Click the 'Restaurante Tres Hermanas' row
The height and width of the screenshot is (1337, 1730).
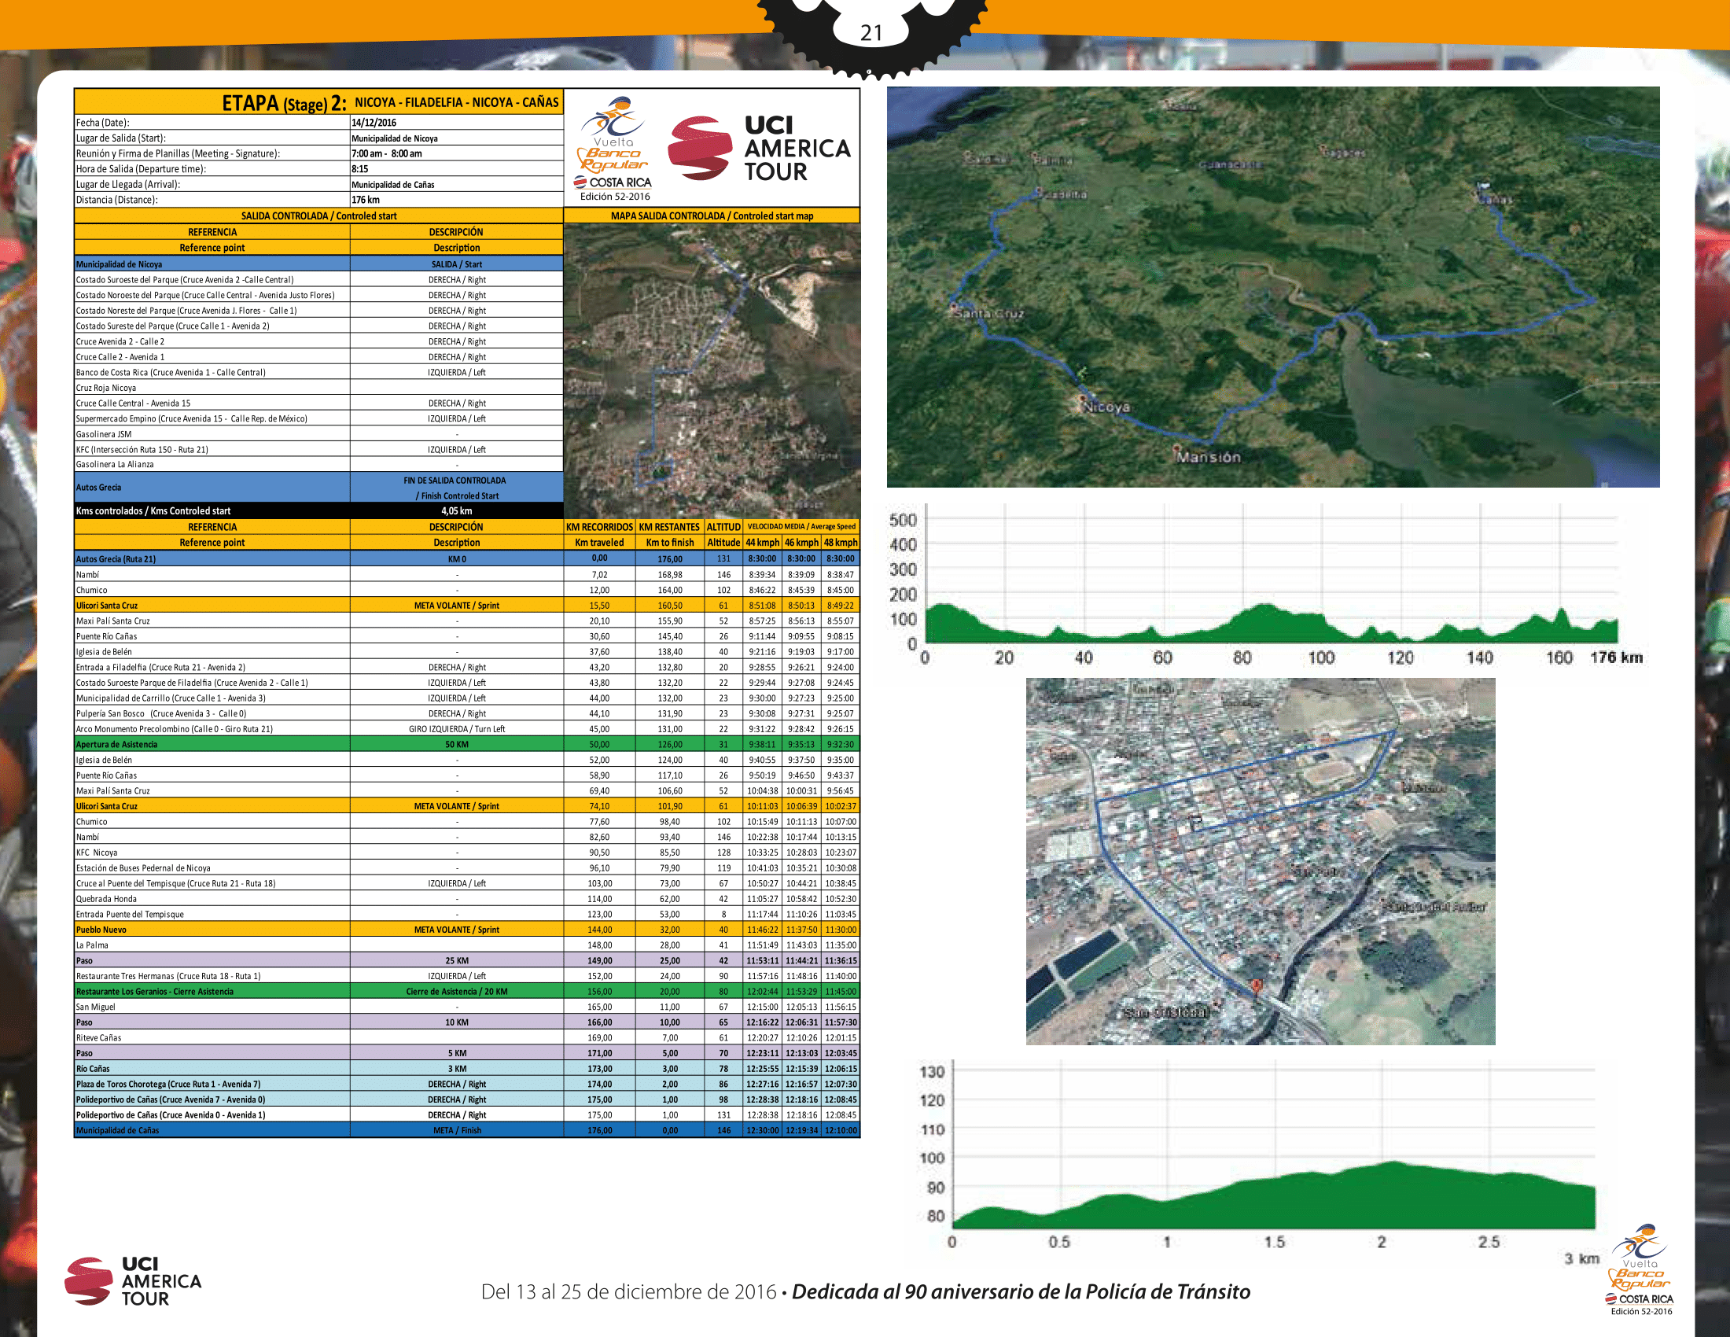(467, 976)
